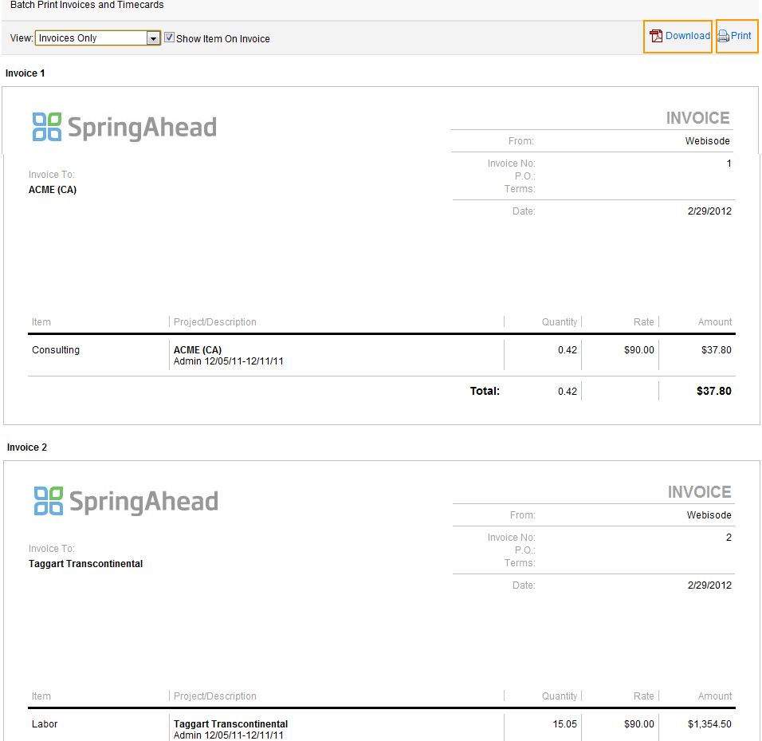Click the 0.42 quantity in Consulting row
The image size is (762, 741).
tap(568, 350)
